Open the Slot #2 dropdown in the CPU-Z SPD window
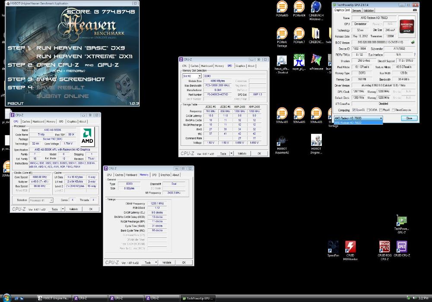Image resolution: width=432 pixels, height=302 pixels. [x=200, y=76]
